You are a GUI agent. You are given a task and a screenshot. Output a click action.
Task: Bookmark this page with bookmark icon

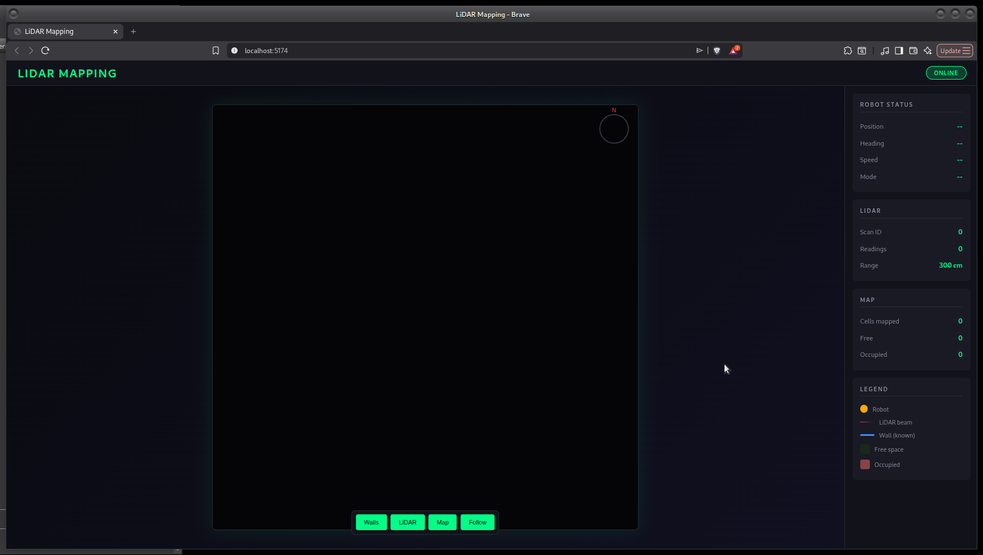(215, 51)
